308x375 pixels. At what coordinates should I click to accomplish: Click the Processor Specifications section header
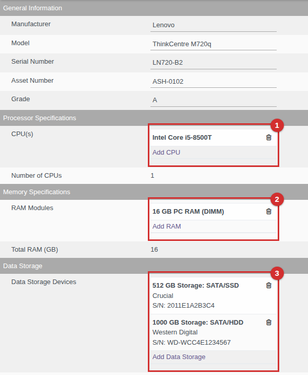click(x=154, y=118)
